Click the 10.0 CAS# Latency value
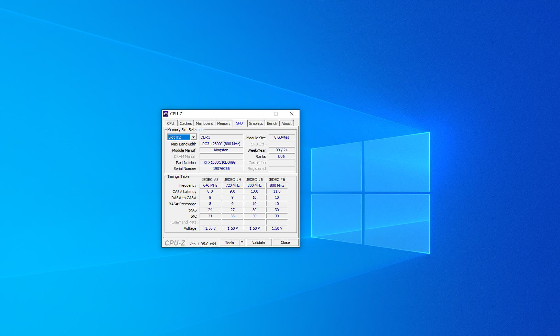This screenshot has height=336, width=560. (x=255, y=191)
